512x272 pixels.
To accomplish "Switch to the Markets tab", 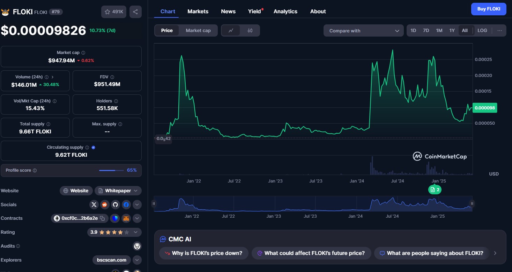I will (198, 11).
